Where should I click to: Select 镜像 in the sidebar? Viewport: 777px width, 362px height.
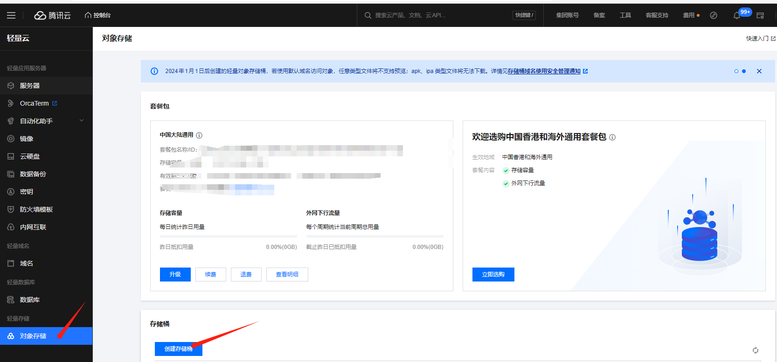46,139
